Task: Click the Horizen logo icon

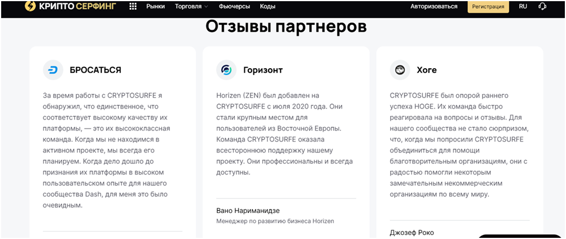Action: point(226,70)
